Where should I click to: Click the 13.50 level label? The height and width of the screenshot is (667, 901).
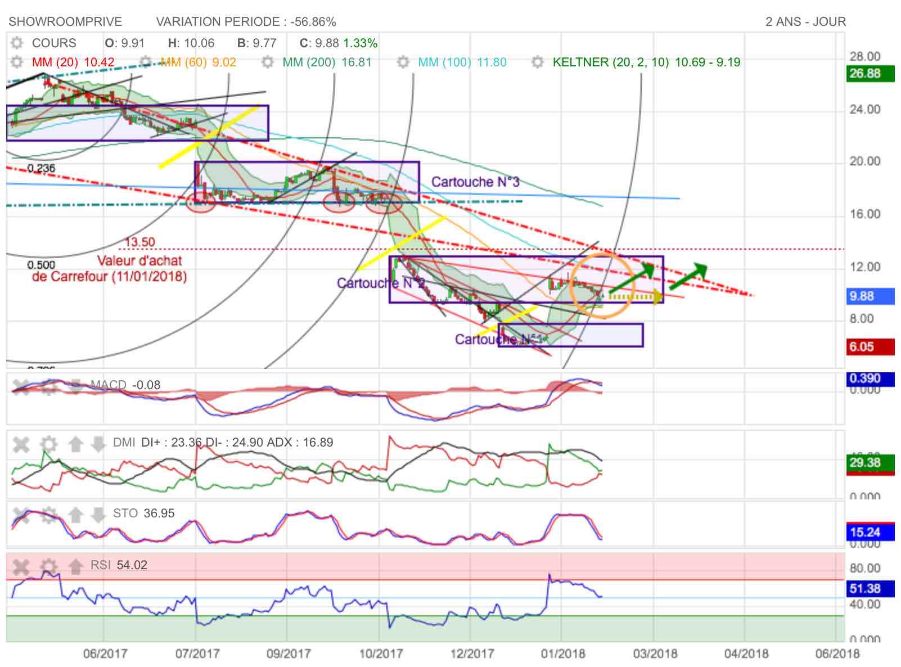[139, 242]
